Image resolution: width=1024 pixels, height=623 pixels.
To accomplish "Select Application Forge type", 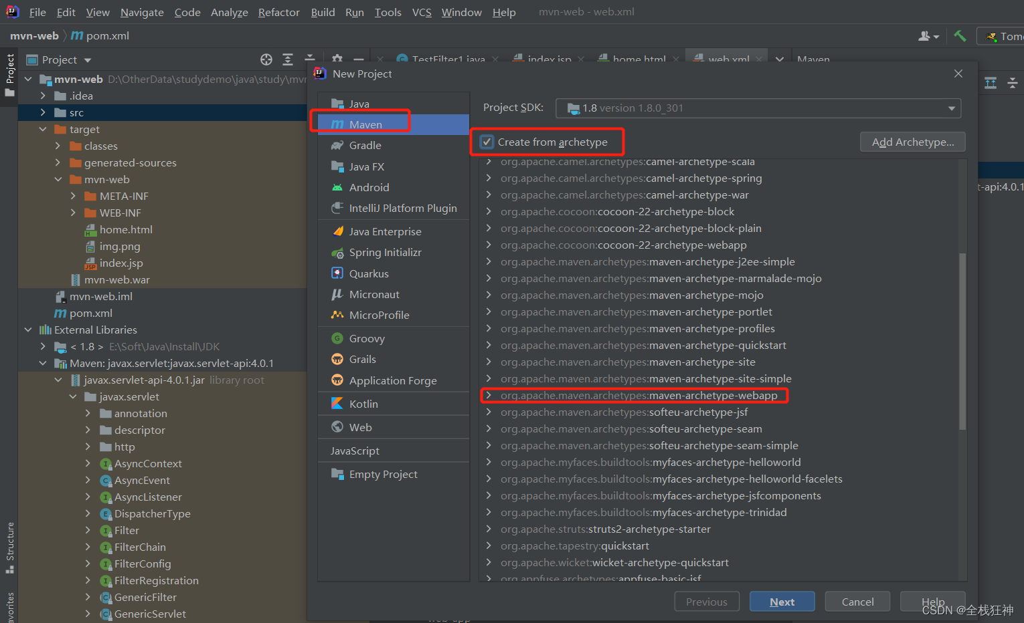I will pos(394,380).
